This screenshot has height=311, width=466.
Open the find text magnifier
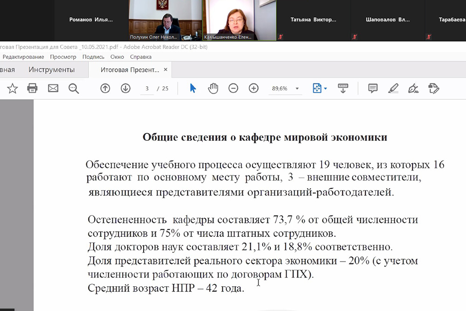coord(74,88)
